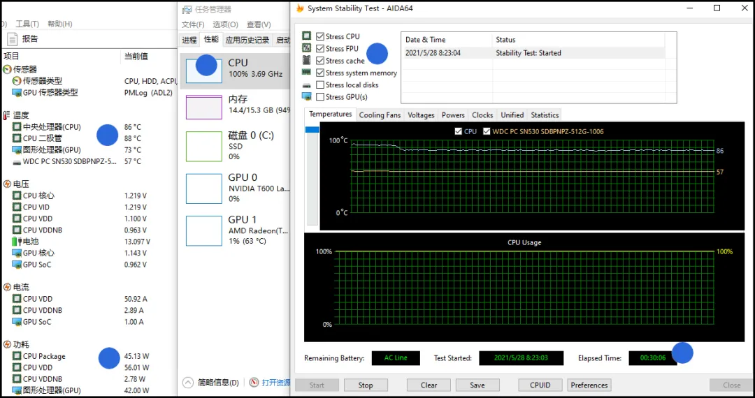The height and width of the screenshot is (398, 755).
Task: Switch to the Cooling Fans tab
Action: point(380,115)
